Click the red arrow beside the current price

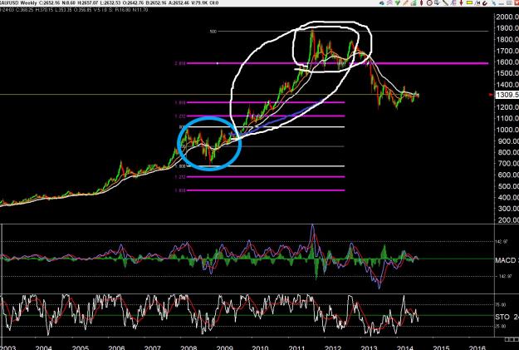click(492, 95)
